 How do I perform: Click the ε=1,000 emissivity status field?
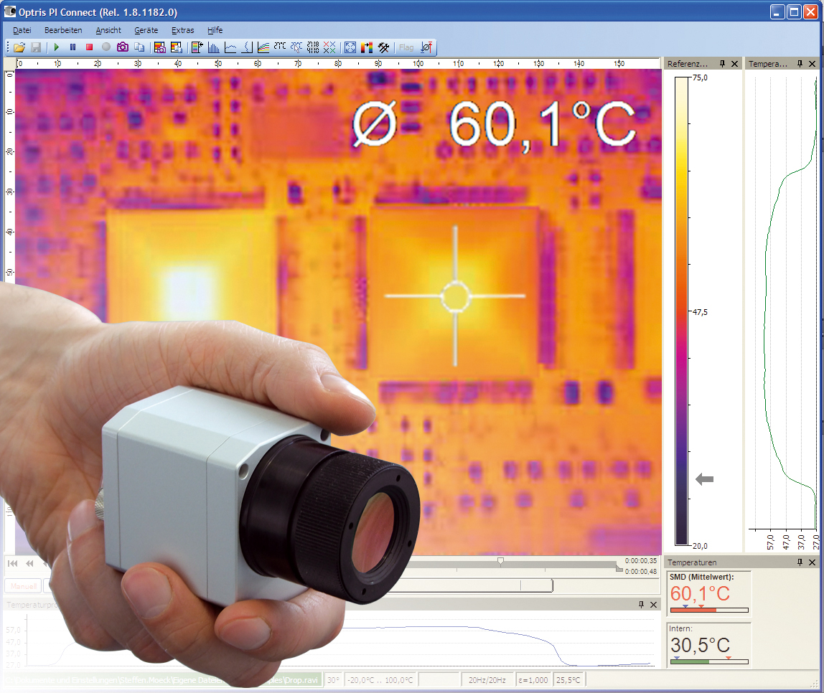[533, 679]
